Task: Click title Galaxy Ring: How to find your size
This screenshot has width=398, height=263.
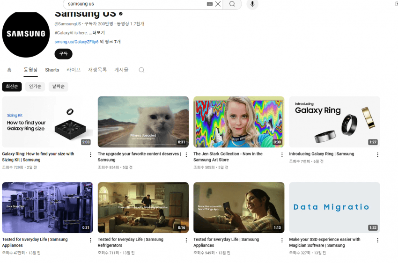Action: [x=38, y=157]
